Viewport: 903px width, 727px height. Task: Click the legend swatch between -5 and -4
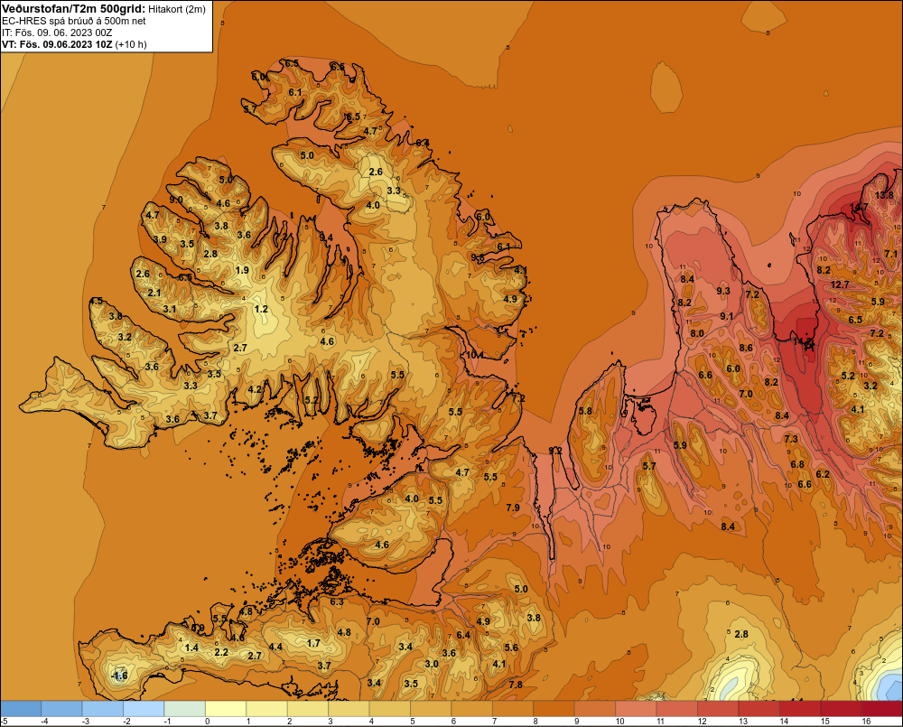[21, 709]
